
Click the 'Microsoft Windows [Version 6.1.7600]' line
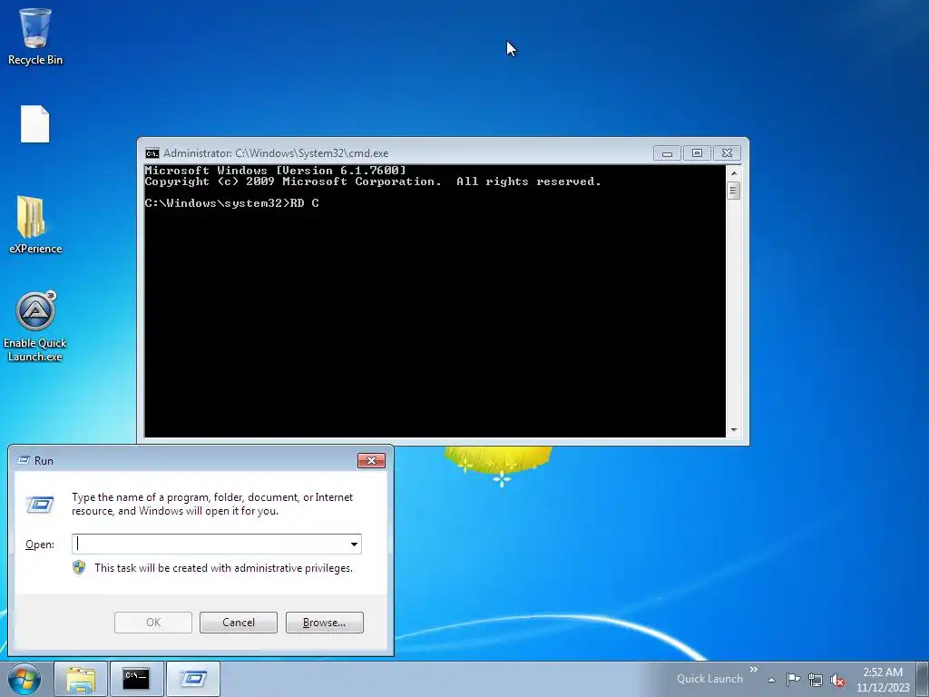(x=276, y=171)
